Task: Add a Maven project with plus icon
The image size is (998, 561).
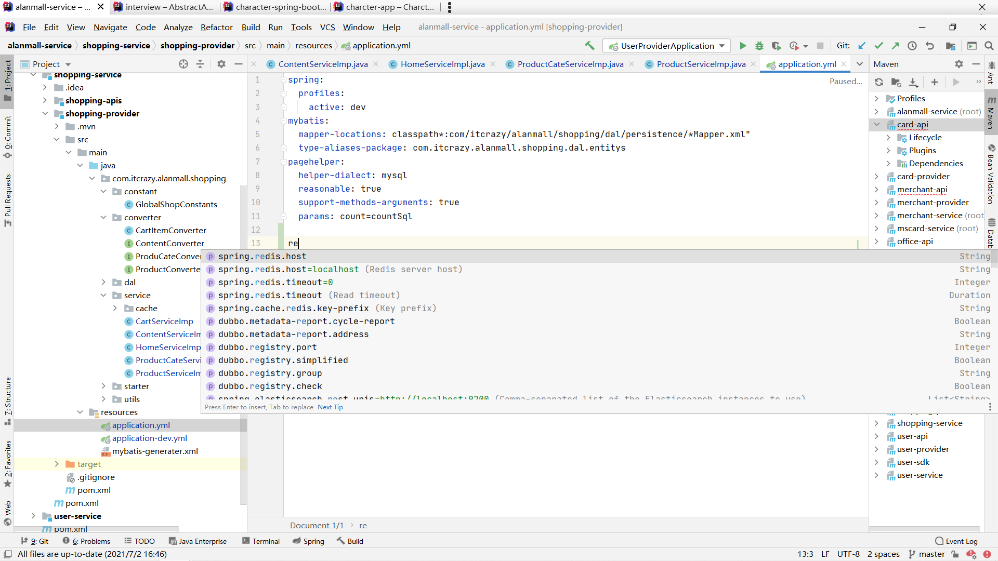Action: pyautogui.click(x=934, y=82)
